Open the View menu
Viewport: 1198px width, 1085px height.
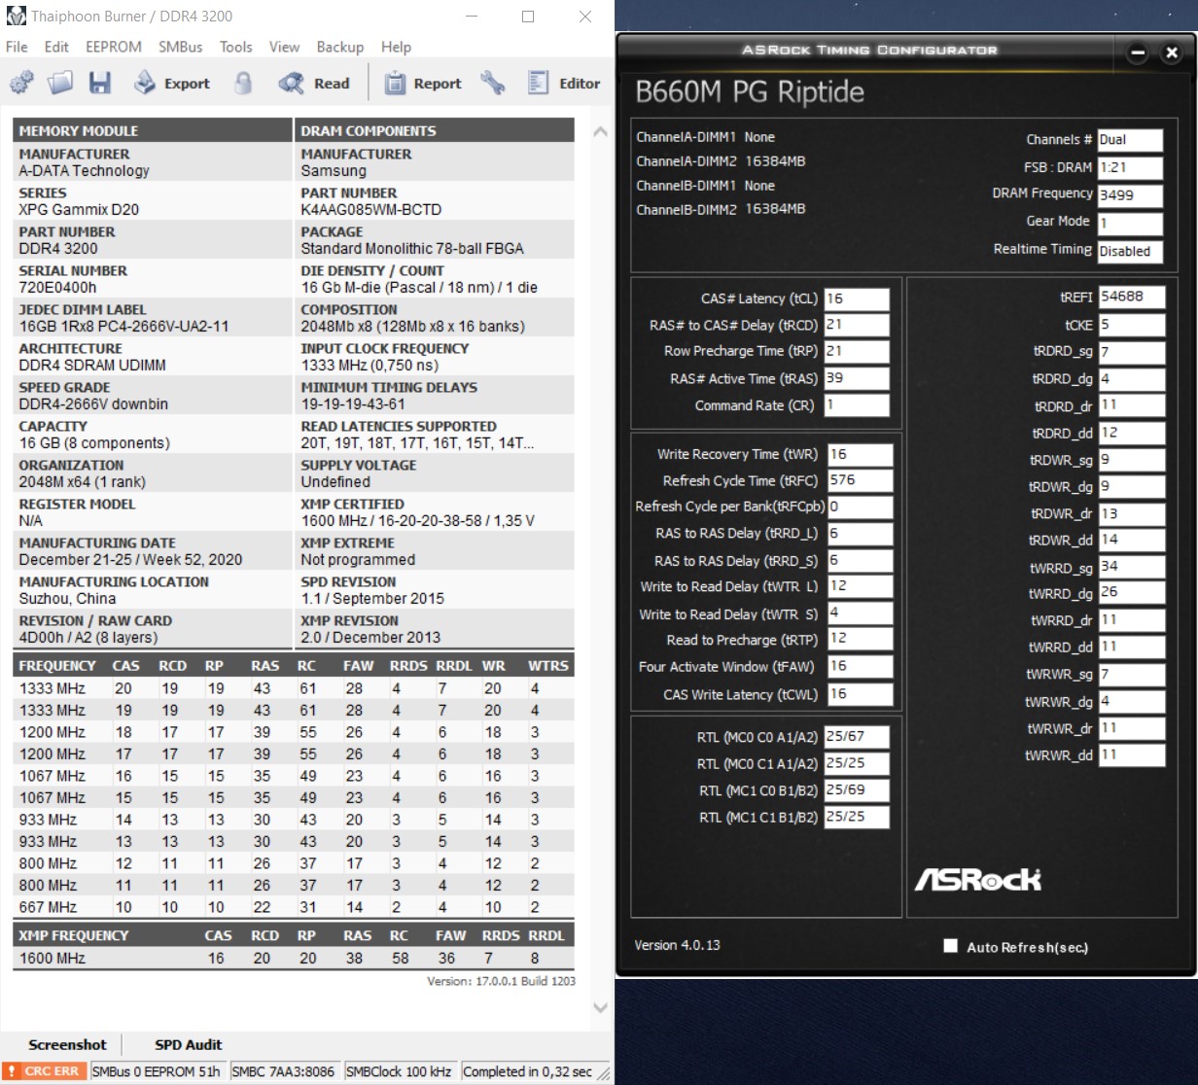tap(284, 47)
